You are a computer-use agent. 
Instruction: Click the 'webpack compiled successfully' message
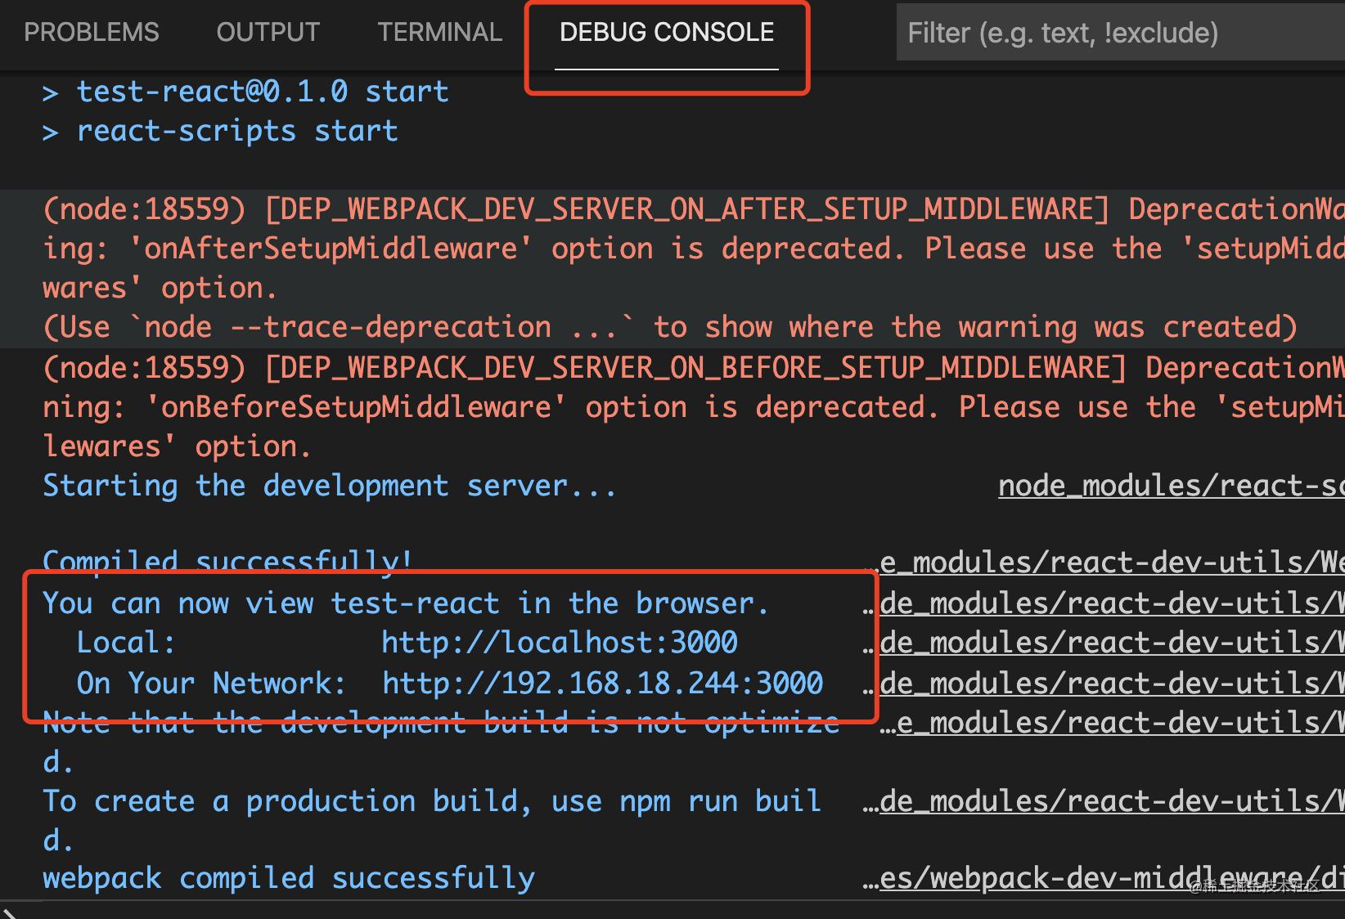[x=288, y=878]
